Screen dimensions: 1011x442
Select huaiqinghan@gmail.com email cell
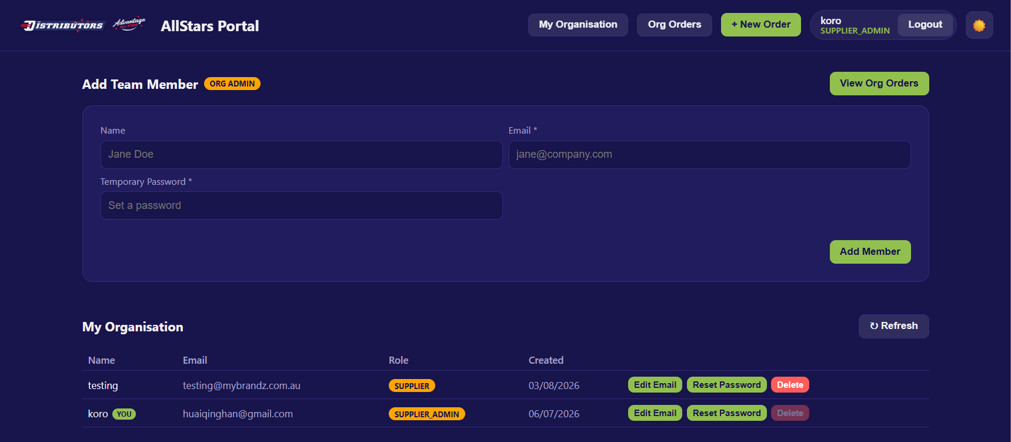(238, 414)
